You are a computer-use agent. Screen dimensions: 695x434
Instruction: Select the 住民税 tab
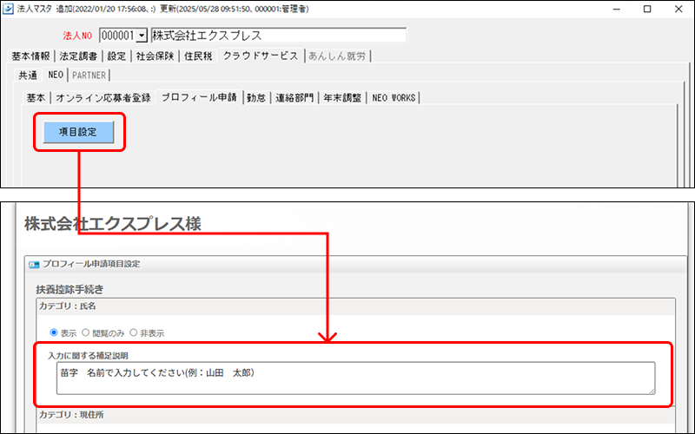point(198,56)
